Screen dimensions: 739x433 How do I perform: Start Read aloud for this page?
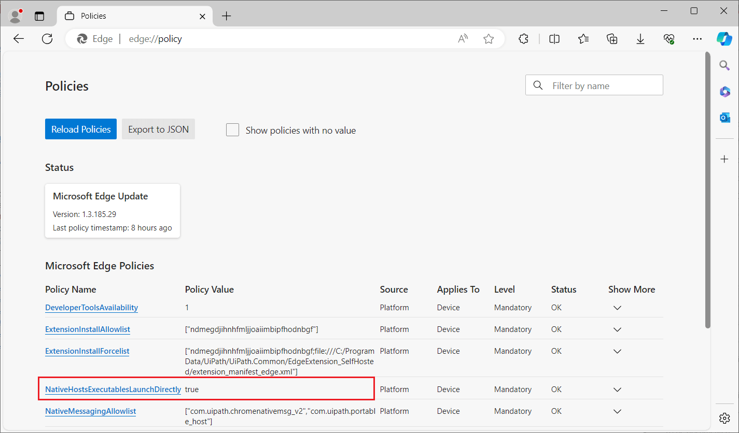pos(463,39)
